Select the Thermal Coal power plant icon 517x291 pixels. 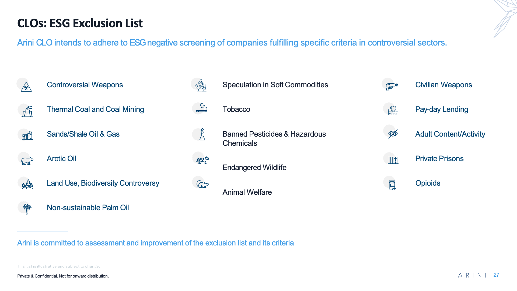[27, 111]
